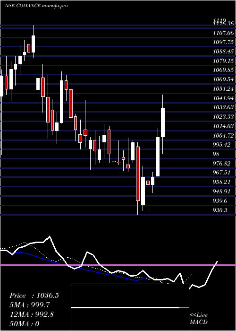The height and width of the screenshot is (331, 236).
Task: Click the 1051.24 price axis label
Action: pyautogui.click(x=223, y=89)
